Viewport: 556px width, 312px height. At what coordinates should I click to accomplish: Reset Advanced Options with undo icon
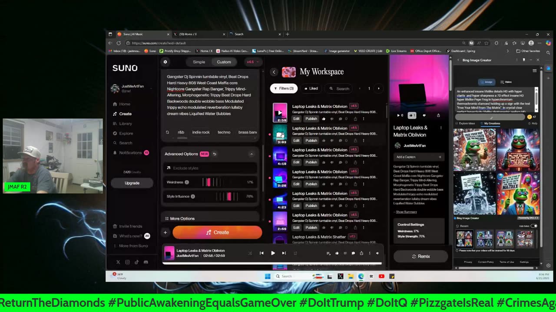point(215,154)
